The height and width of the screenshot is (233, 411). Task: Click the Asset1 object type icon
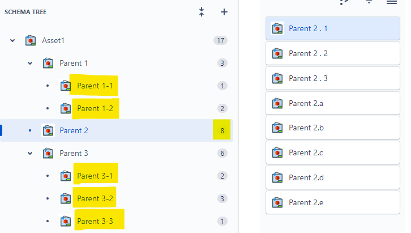click(31, 40)
